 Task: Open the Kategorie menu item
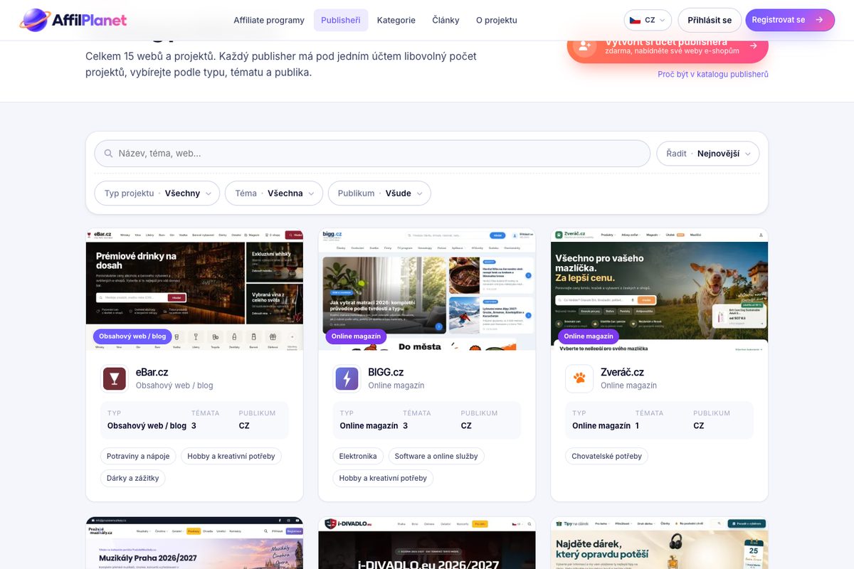pyautogui.click(x=396, y=20)
